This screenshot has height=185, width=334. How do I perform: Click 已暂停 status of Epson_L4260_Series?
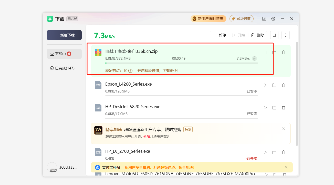pyautogui.click(x=252, y=91)
